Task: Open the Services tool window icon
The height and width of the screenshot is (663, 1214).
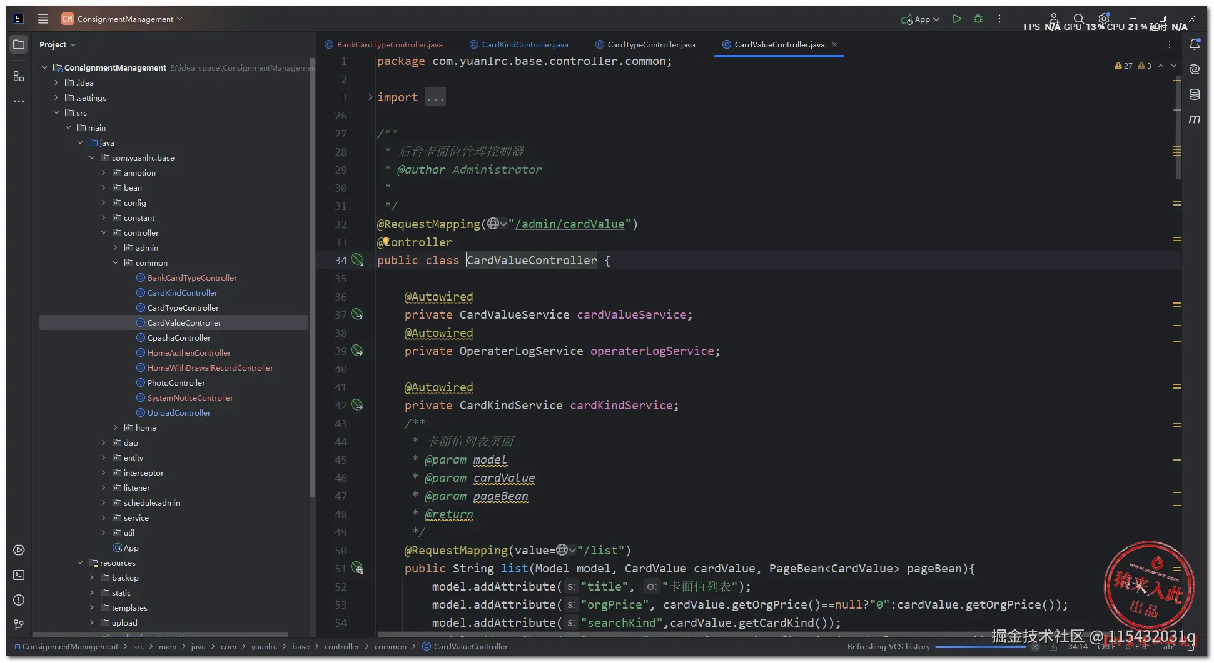Action: click(x=19, y=550)
